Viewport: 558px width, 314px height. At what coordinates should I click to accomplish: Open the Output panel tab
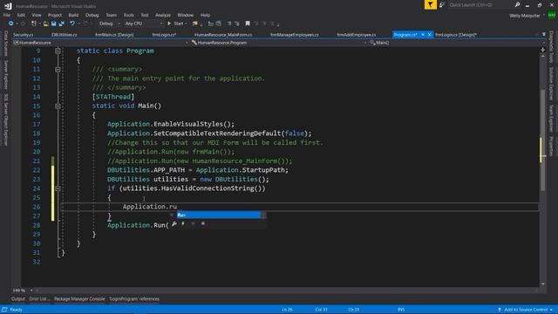[x=18, y=298]
